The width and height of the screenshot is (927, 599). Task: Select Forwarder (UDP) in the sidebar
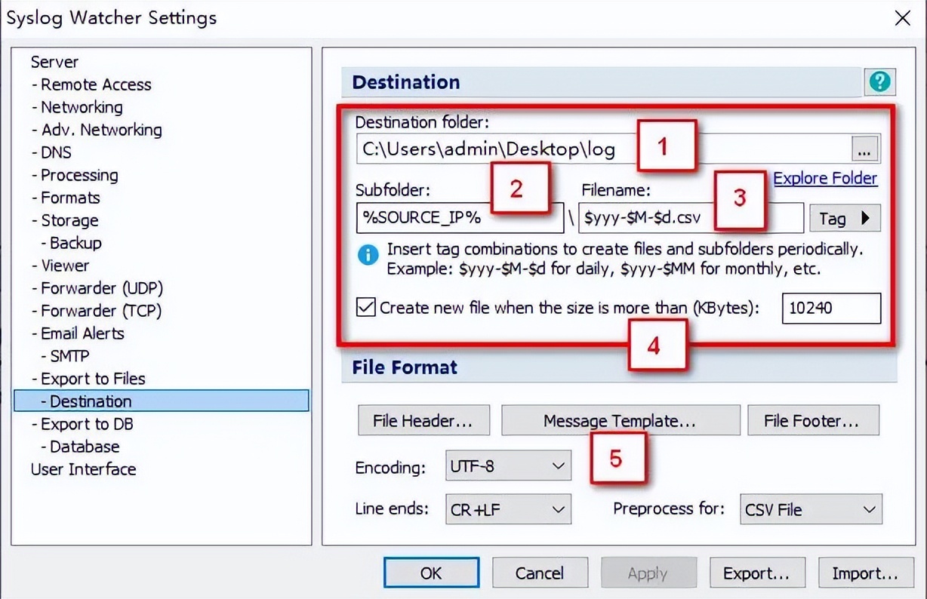click(x=102, y=288)
